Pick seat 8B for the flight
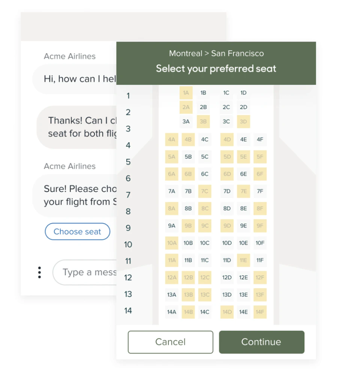The width and height of the screenshot is (344, 375). 188,208
